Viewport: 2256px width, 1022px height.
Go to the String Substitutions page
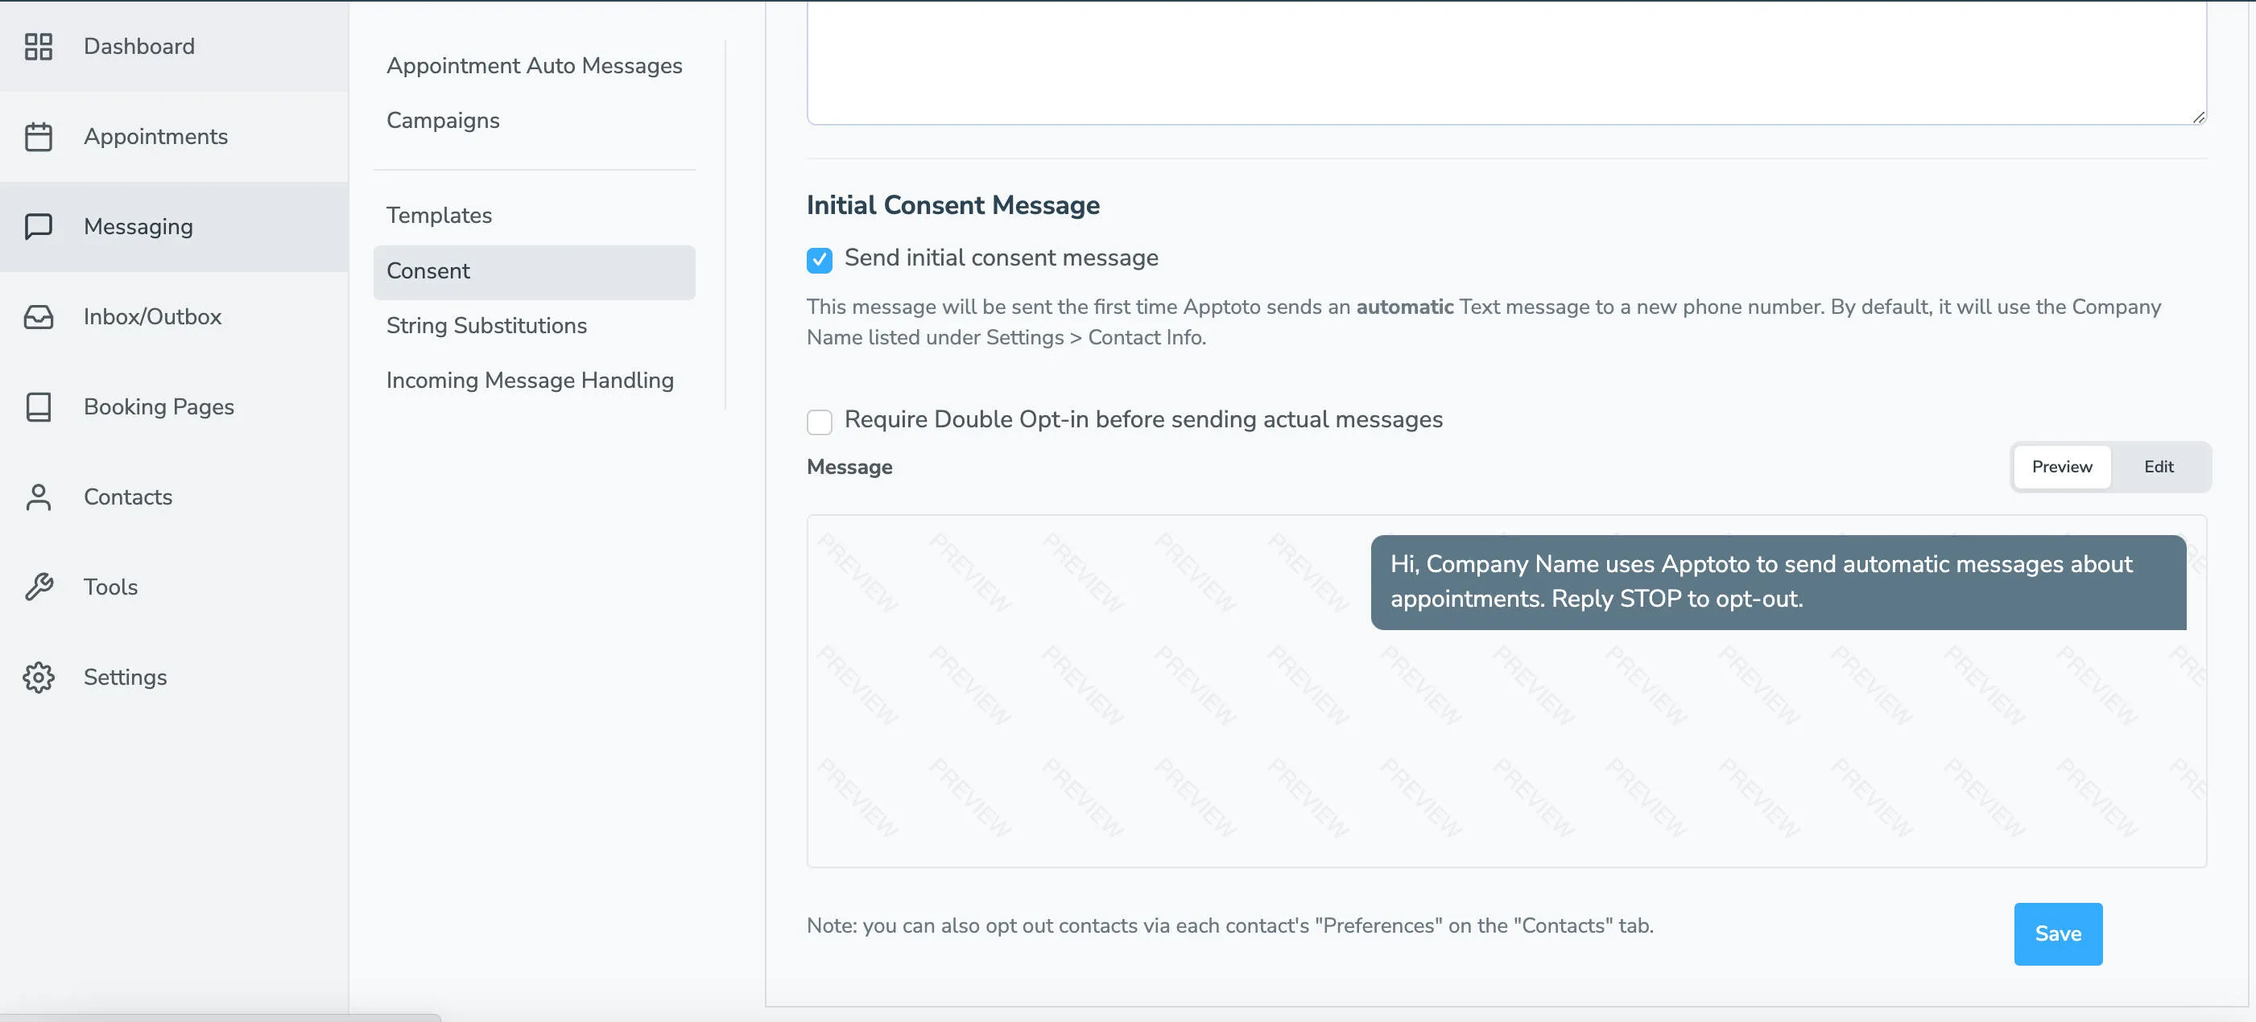click(486, 324)
